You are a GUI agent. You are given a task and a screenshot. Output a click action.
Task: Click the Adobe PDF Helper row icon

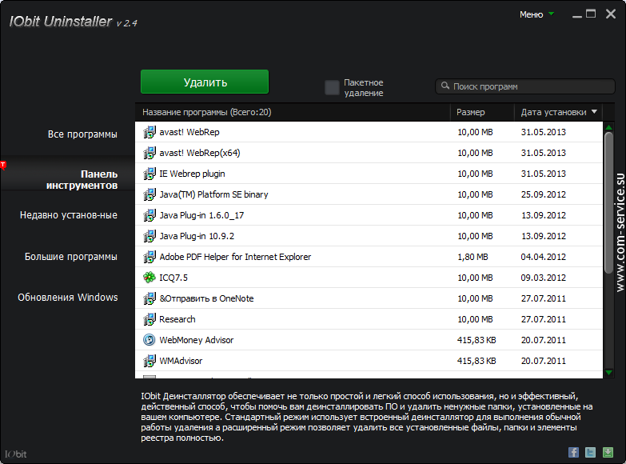[x=150, y=257]
